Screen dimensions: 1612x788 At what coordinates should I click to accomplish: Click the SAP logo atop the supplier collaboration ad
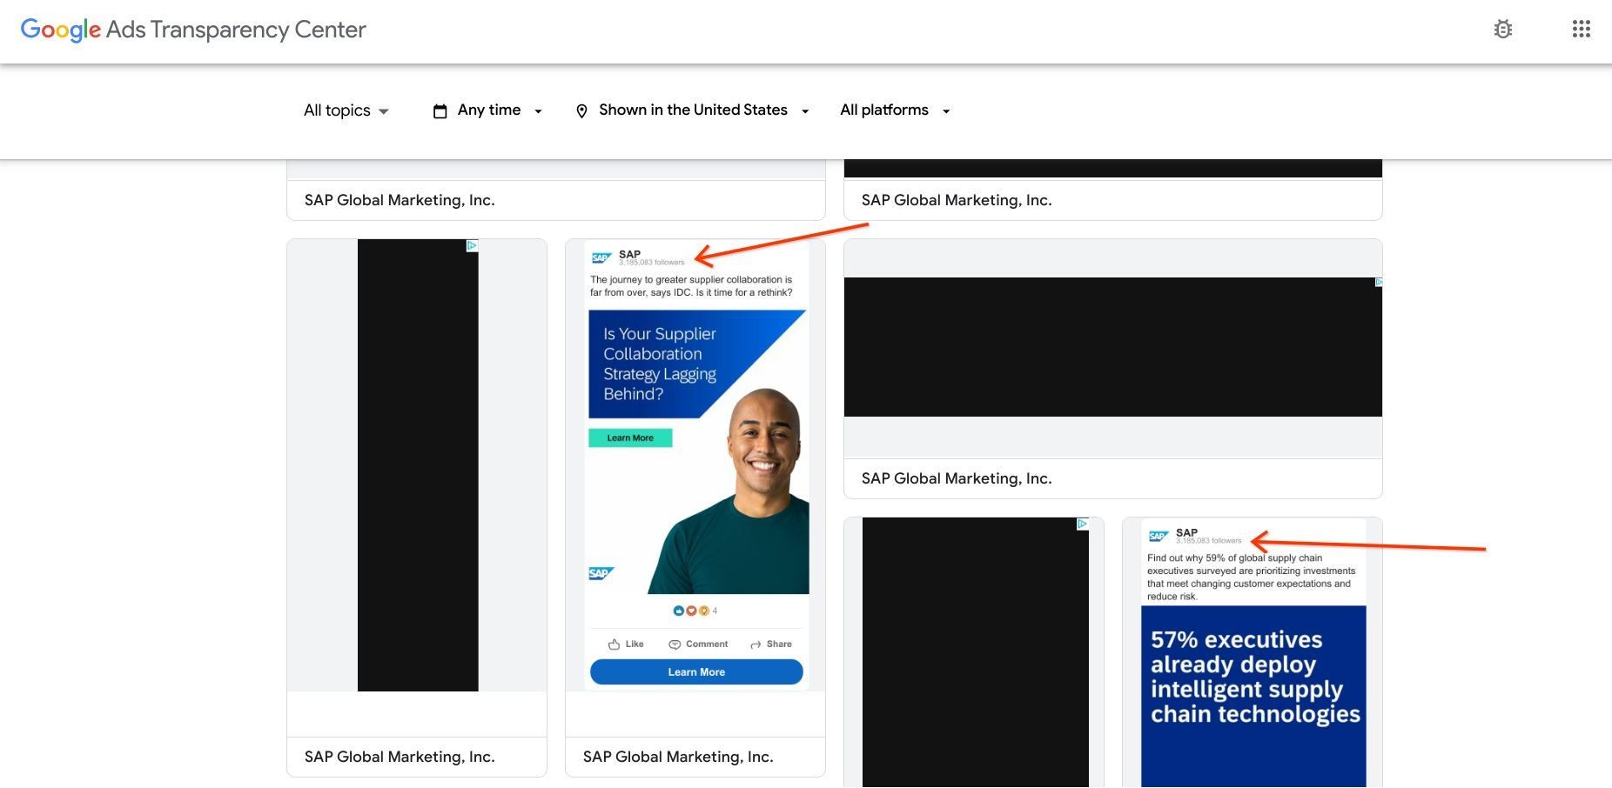tap(601, 258)
